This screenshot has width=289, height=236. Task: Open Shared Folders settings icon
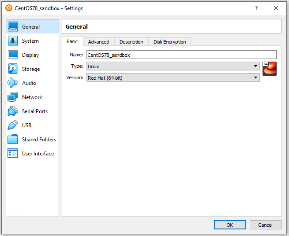point(13,140)
